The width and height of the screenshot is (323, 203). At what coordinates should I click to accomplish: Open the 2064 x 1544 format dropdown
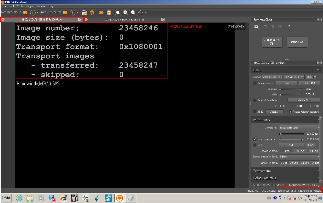tap(272, 77)
